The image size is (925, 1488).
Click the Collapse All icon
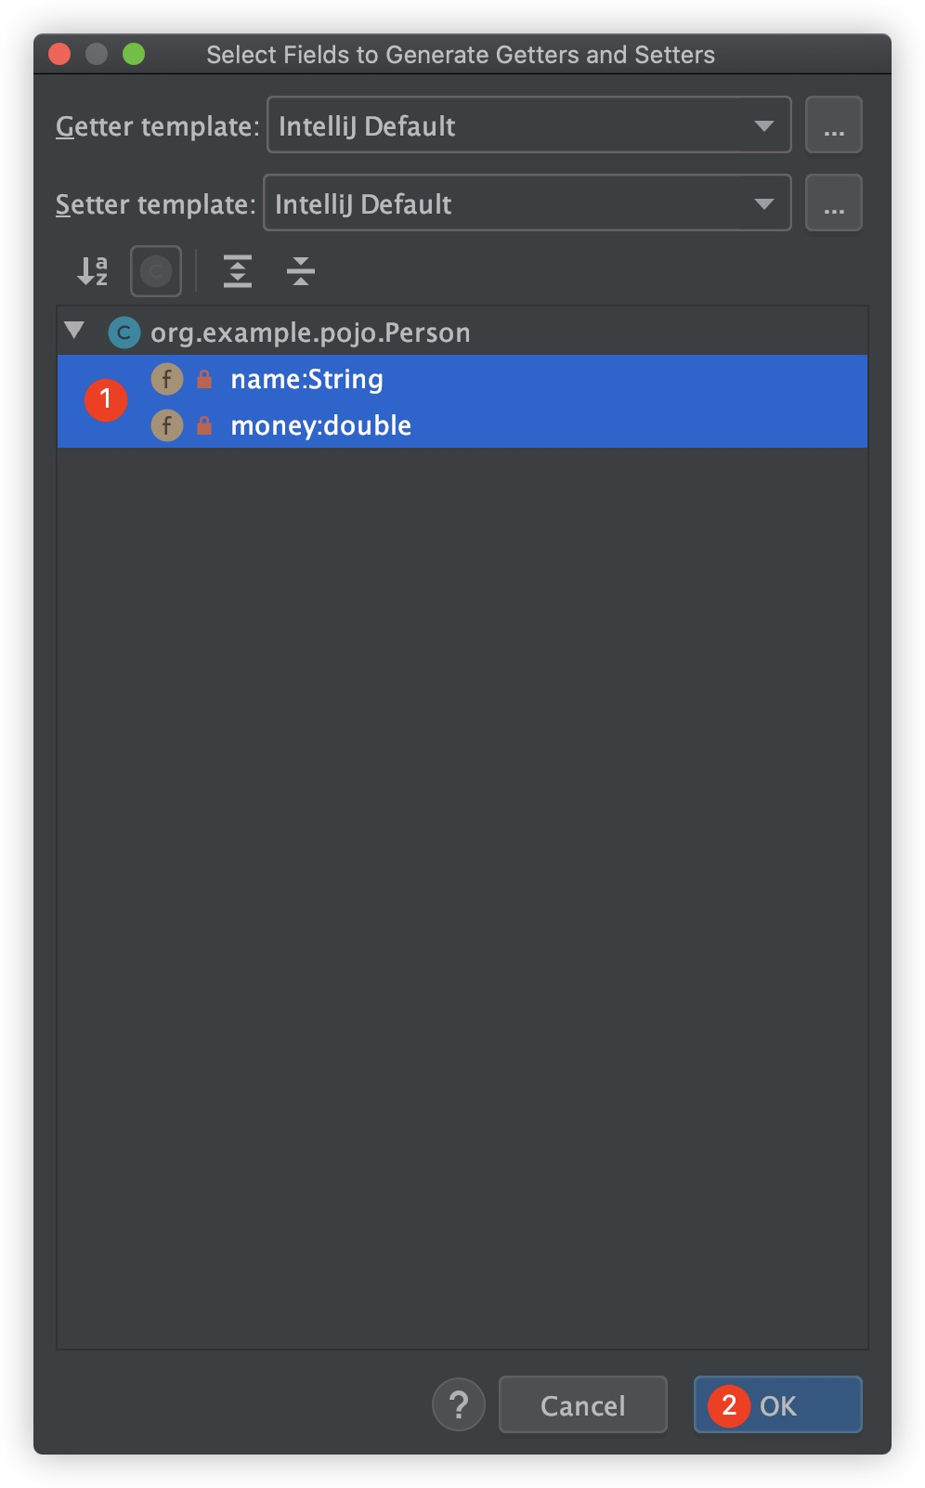[x=300, y=271]
